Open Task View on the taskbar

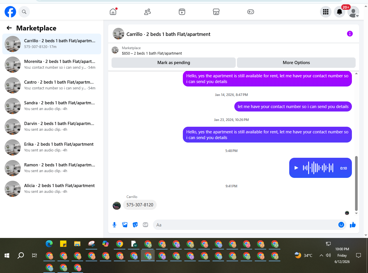click(x=34, y=255)
